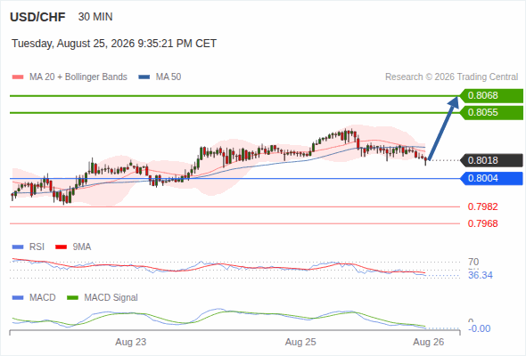
Task: Click the 0.8068 resistance price tag
Action: click(x=491, y=96)
